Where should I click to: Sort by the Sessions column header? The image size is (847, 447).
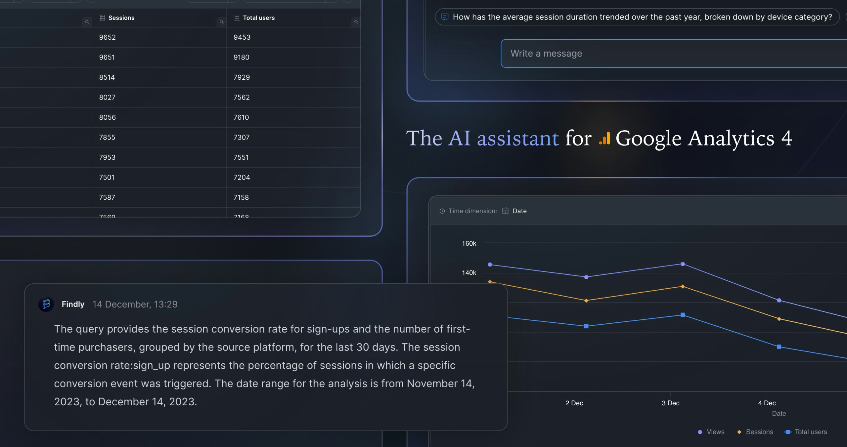121,18
